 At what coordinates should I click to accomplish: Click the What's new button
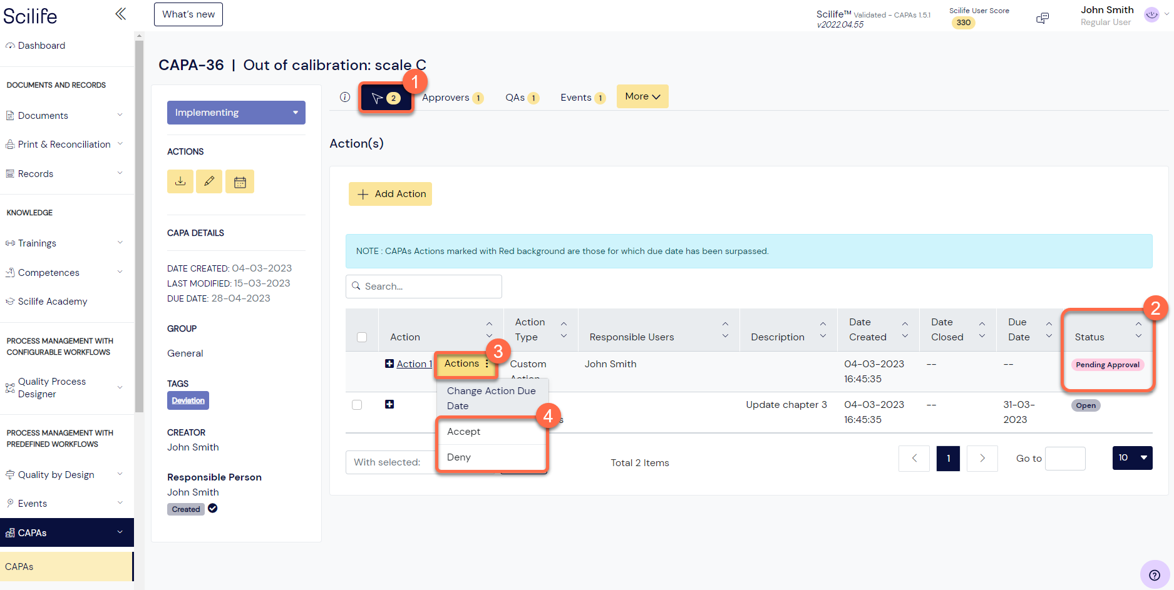188,14
